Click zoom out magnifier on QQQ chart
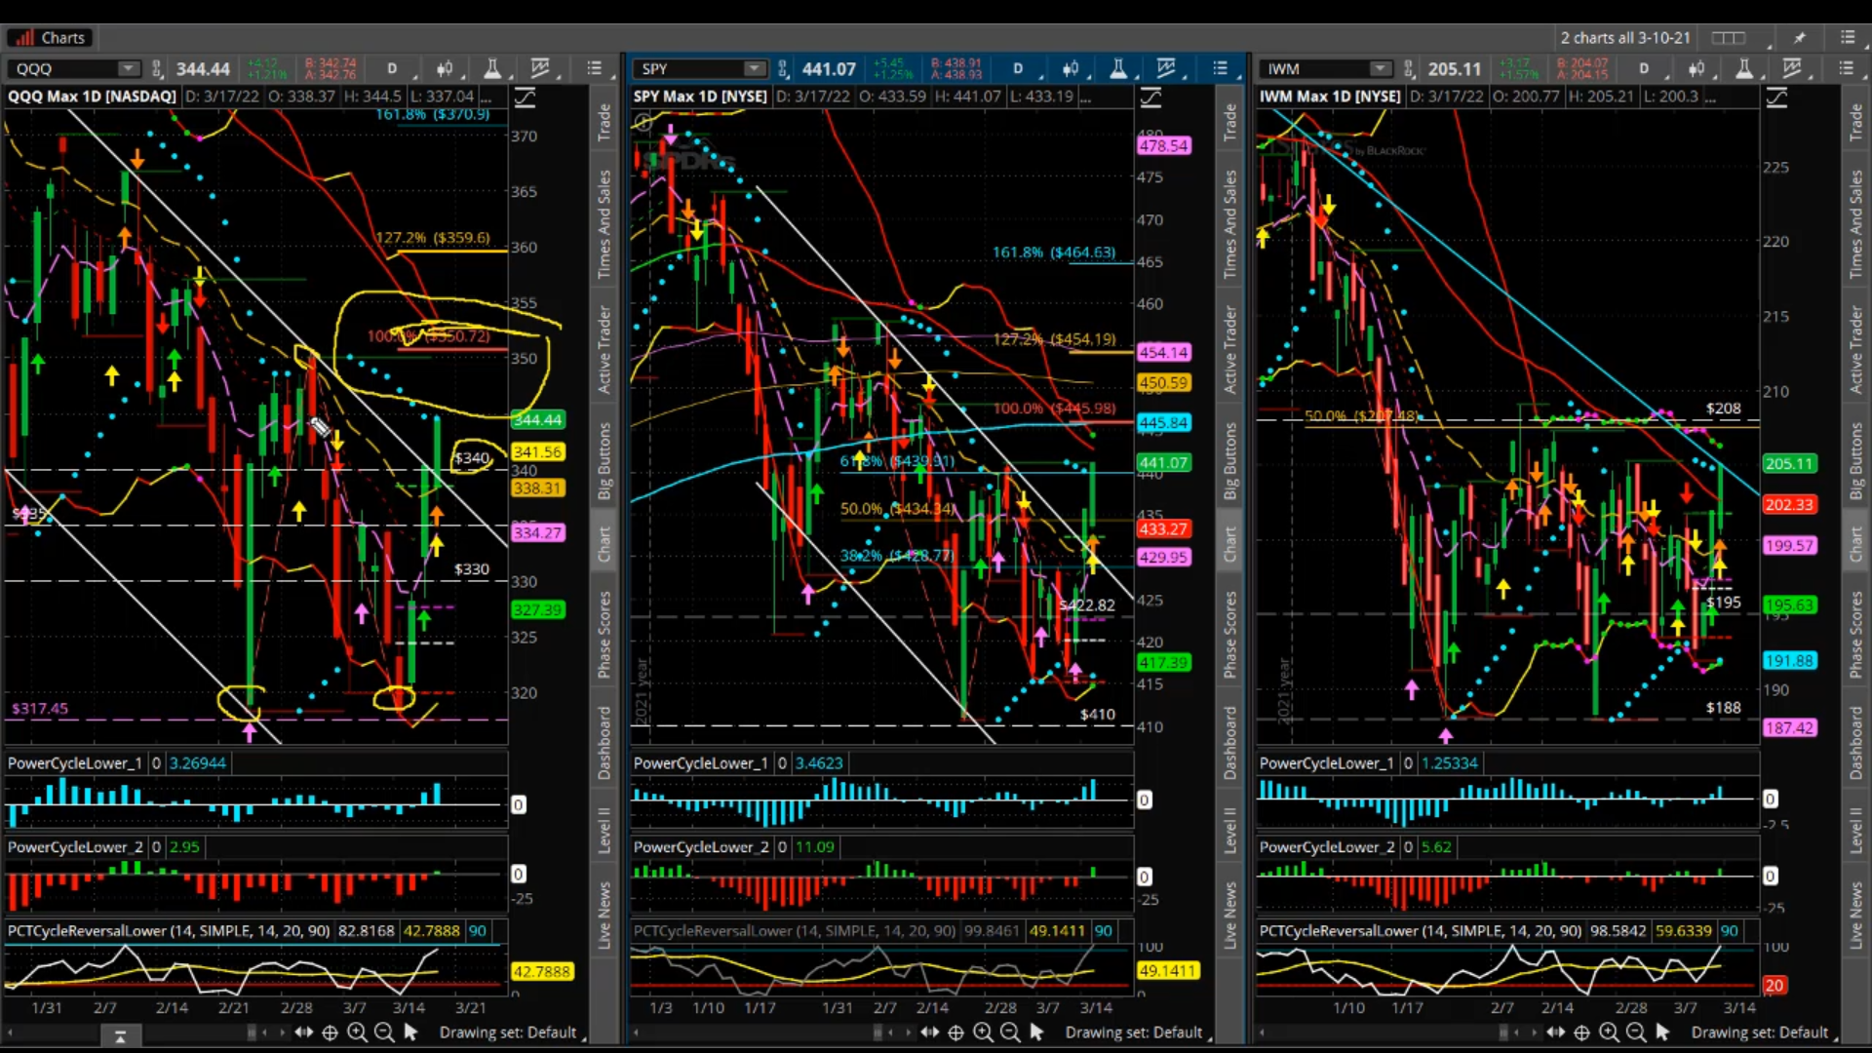1872x1053 pixels. (x=384, y=1033)
